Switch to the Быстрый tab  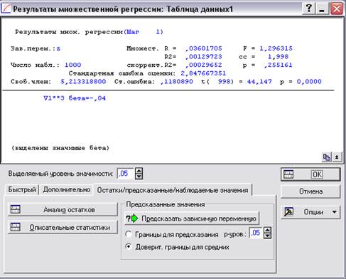(22, 189)
